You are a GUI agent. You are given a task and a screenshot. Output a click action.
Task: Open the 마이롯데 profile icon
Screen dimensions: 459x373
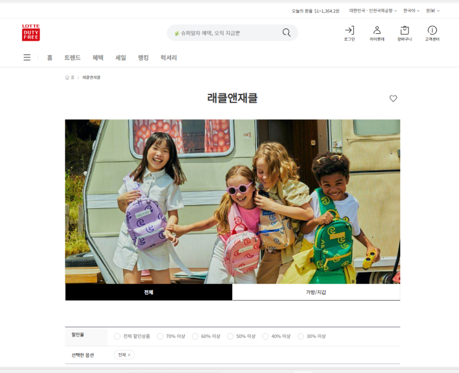click(x=377, y=33)
